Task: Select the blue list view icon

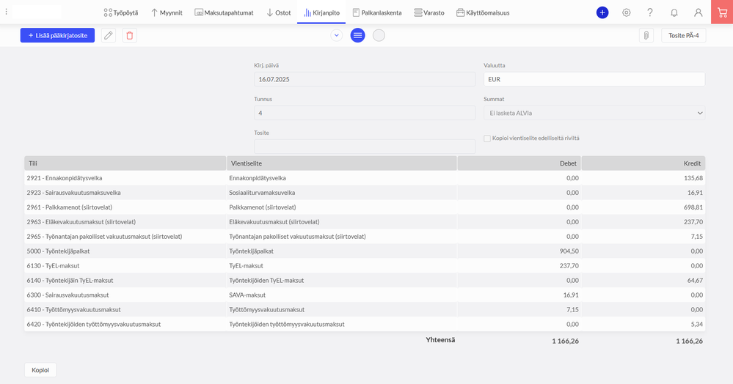Action: coord(357,35)
